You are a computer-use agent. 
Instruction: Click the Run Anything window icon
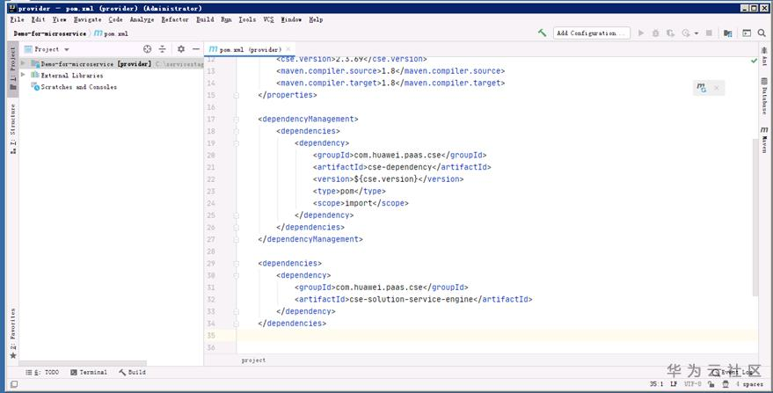[x=747, y=33]
